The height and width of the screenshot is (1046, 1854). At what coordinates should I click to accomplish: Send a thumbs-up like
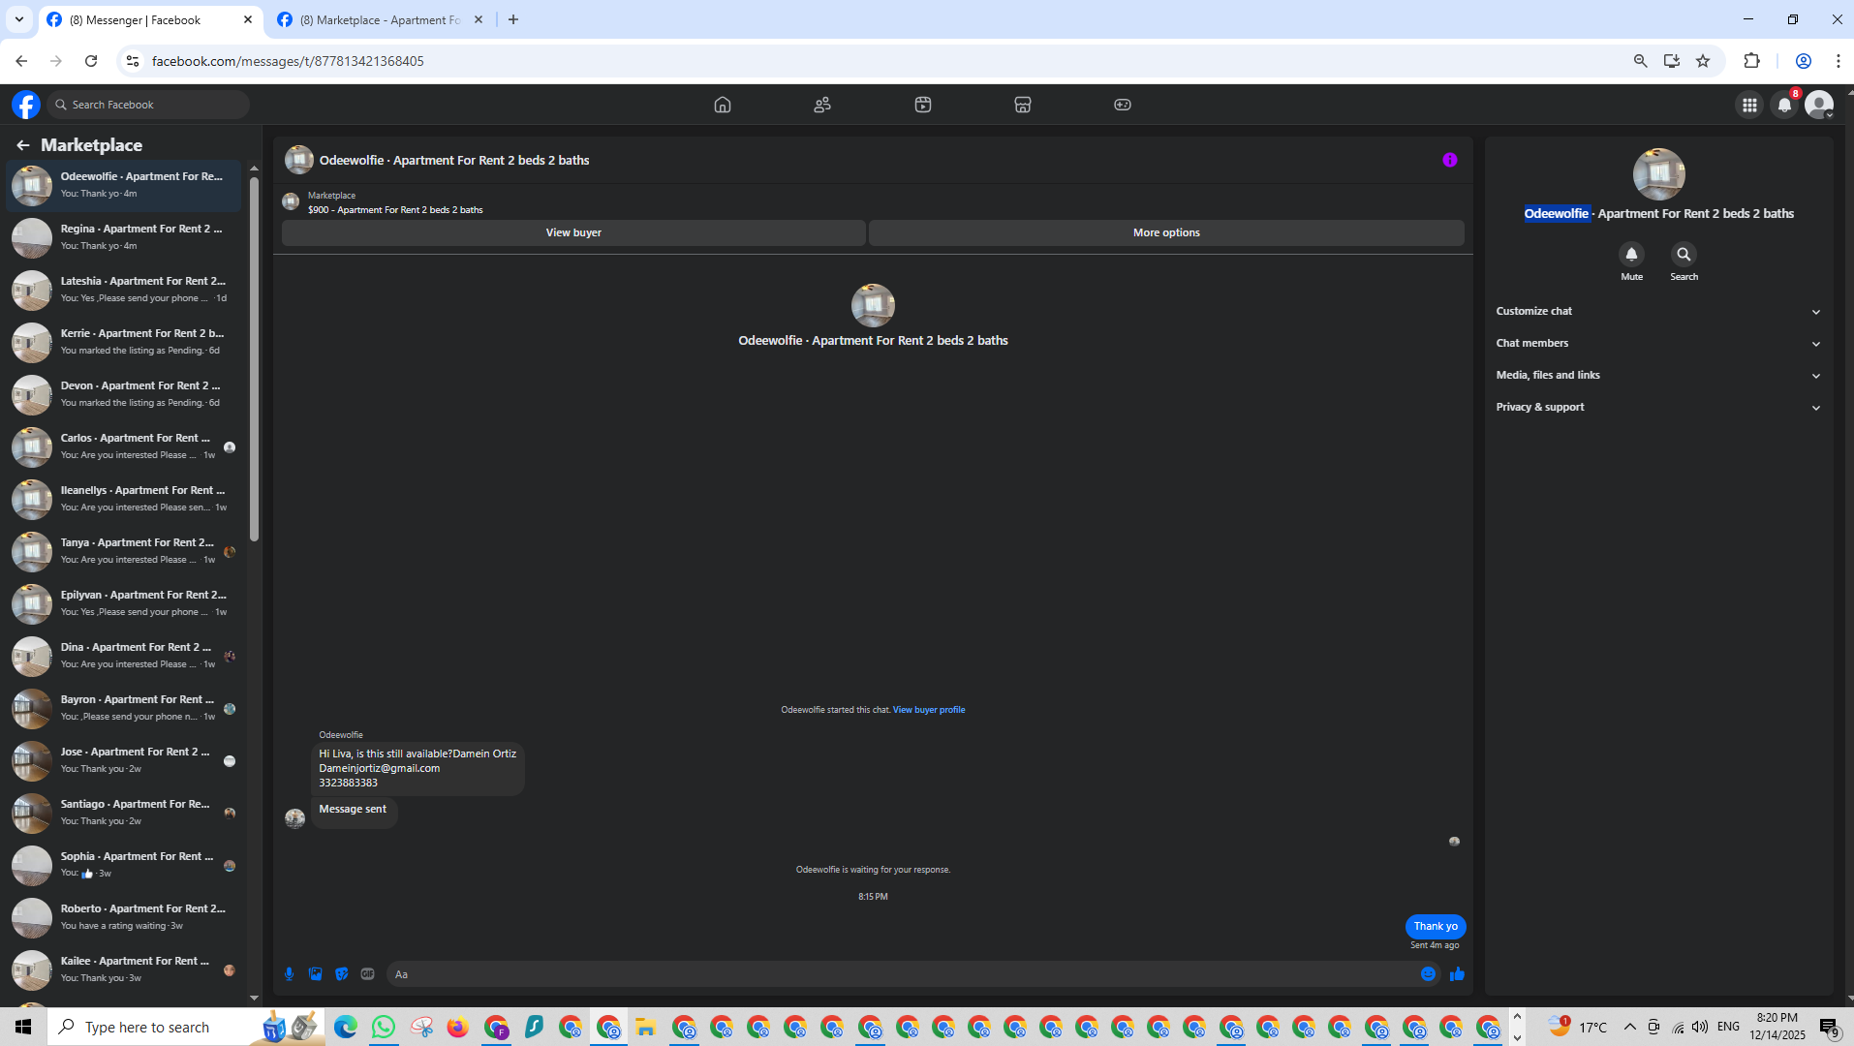click(1457, 974)
